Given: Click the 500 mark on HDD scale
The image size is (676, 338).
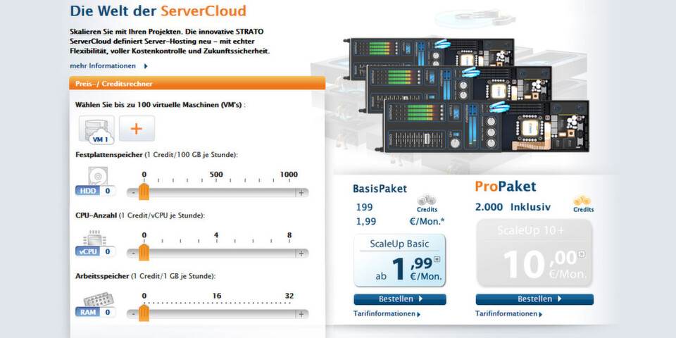Looking at the screenshot, I should click(216, 175).
